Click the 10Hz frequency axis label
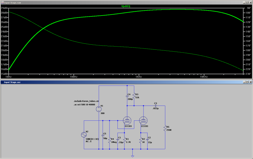 click(8, 77)
